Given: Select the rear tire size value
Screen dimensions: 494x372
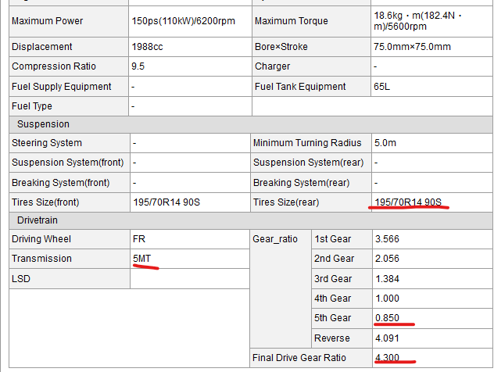Looking at the screenshot, I should click(407, 203).
